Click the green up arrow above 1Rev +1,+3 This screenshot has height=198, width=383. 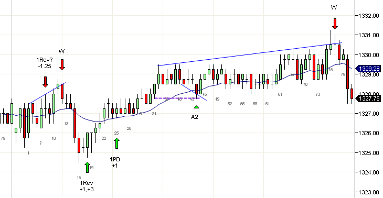(87, 167)
